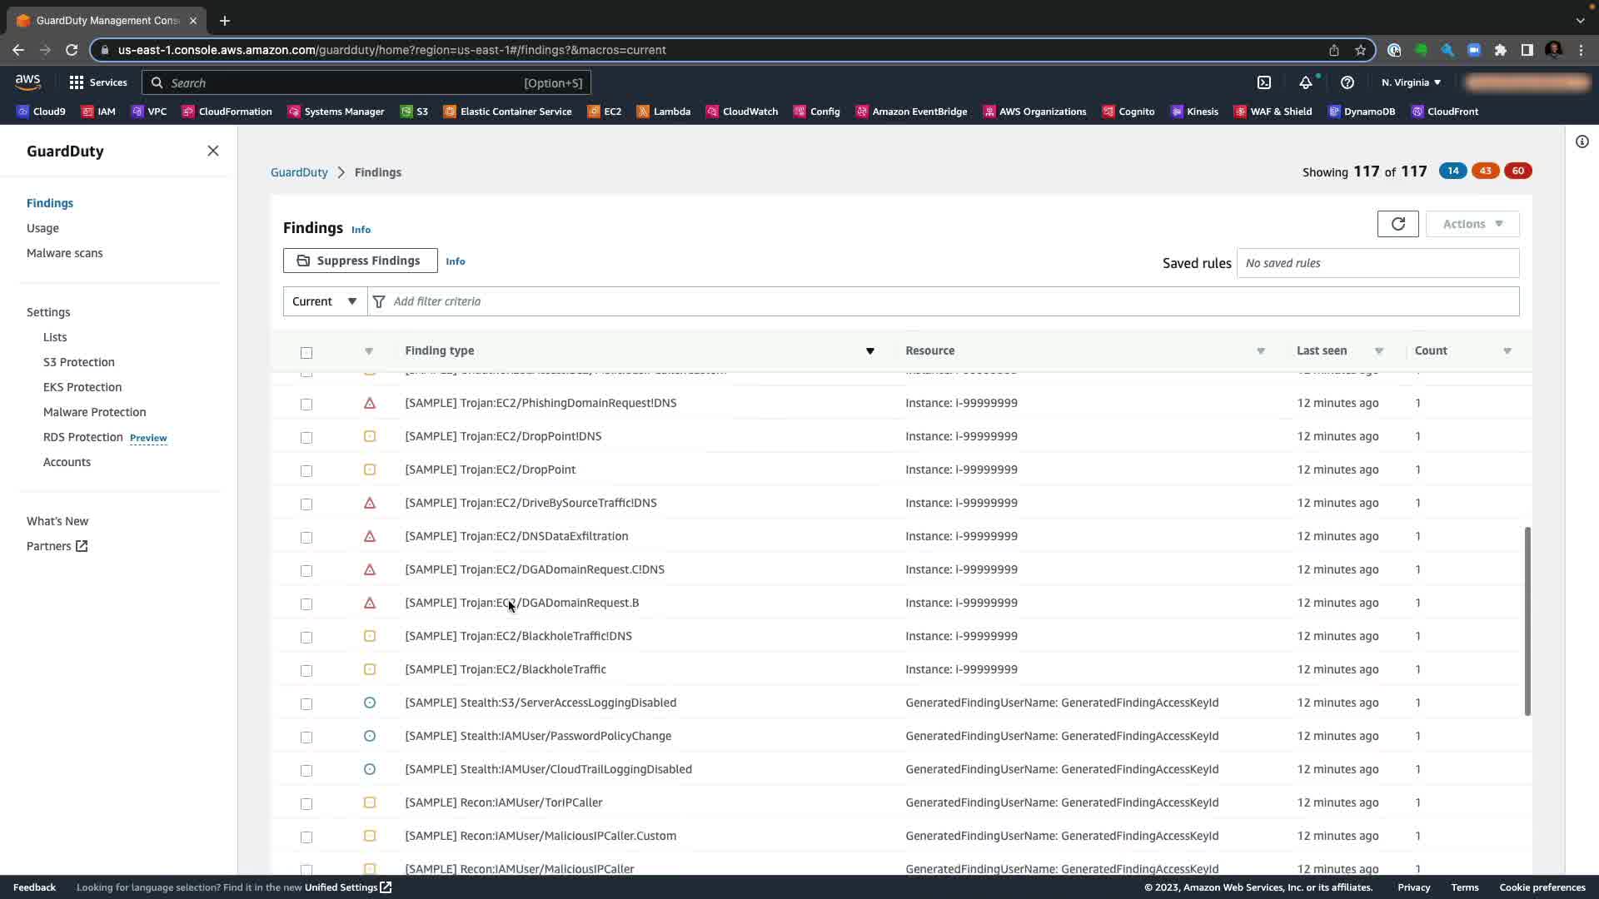Image resolution: width=1599 pixels, height=899 pixels.
Task: Open the Services grid menu
Action: (97, 82)
